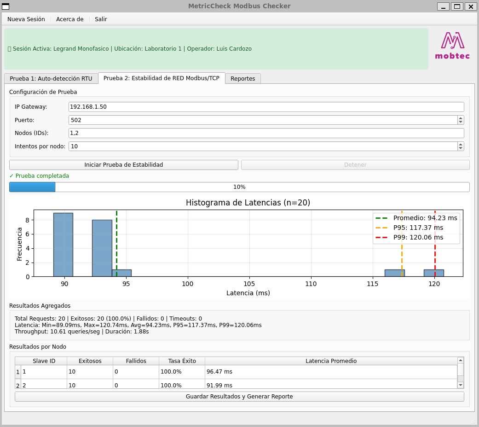Increase the Puerto value with up arrow

[461, 118]
